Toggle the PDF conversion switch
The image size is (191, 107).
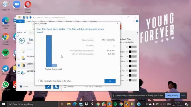[133, 71]
